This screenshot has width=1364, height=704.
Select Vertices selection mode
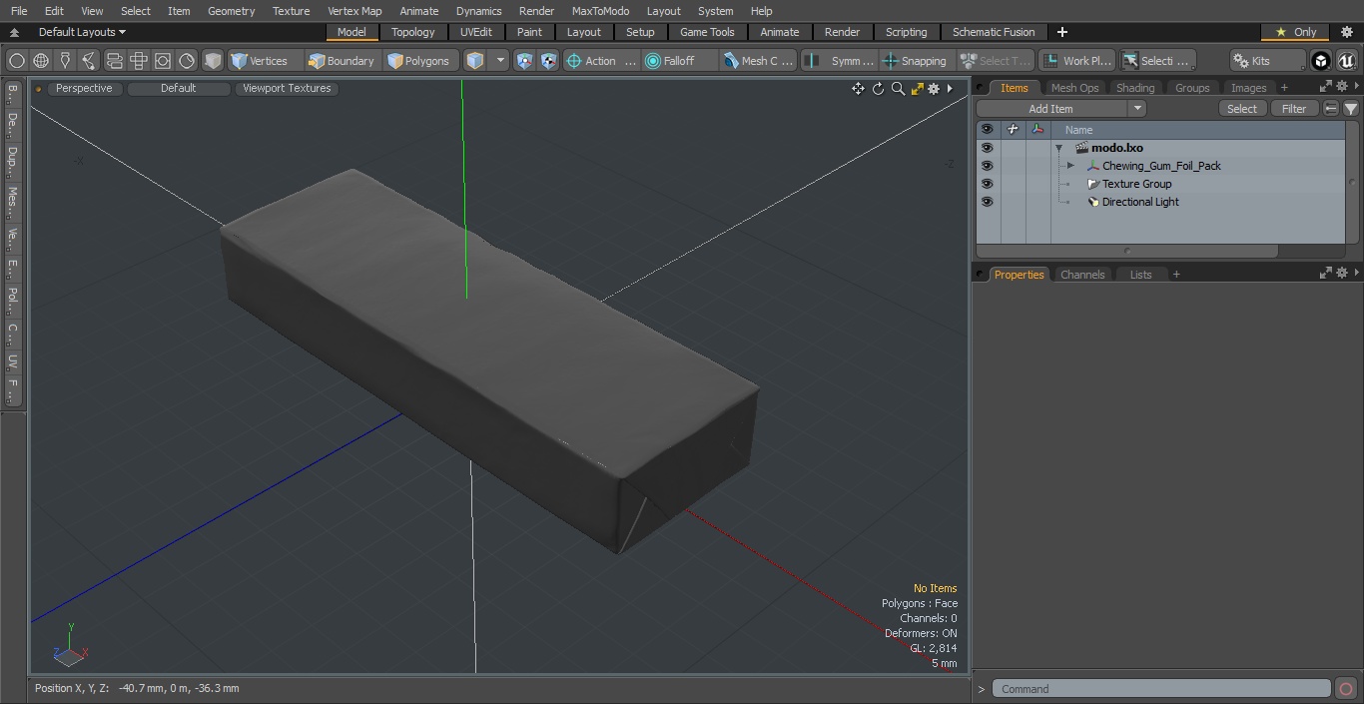tap(260, 61)
